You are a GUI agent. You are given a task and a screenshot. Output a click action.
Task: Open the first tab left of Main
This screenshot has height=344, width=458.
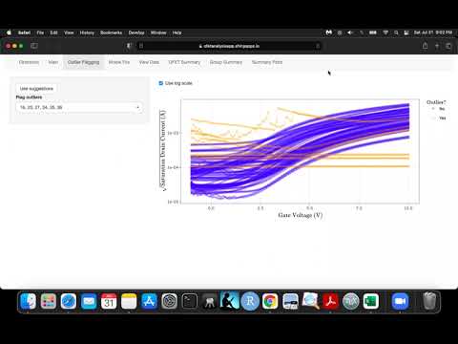coord(29,62)
